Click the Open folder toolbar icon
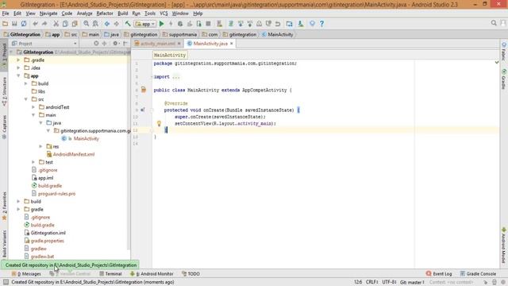 click(6, 24)
